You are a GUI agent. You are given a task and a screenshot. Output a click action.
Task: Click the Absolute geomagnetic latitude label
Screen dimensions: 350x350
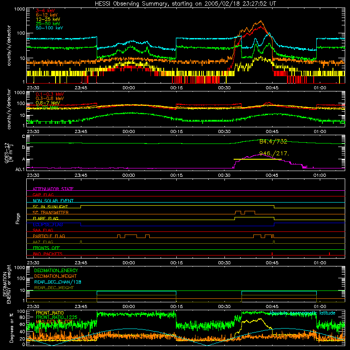(302, 313)
